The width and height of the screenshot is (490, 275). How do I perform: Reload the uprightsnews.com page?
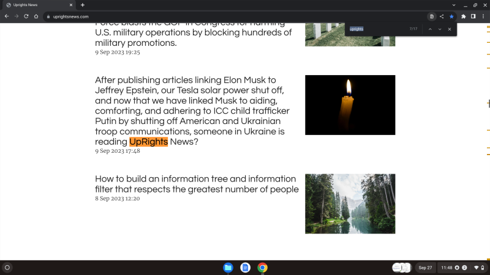[26, 16]
